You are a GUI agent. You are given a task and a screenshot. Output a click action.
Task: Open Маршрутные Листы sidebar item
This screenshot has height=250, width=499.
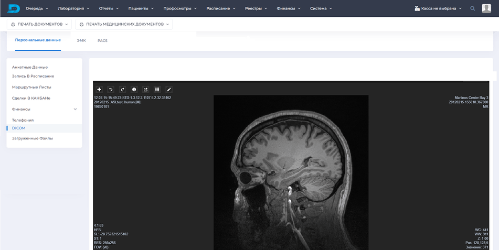(x=31, y=87)
